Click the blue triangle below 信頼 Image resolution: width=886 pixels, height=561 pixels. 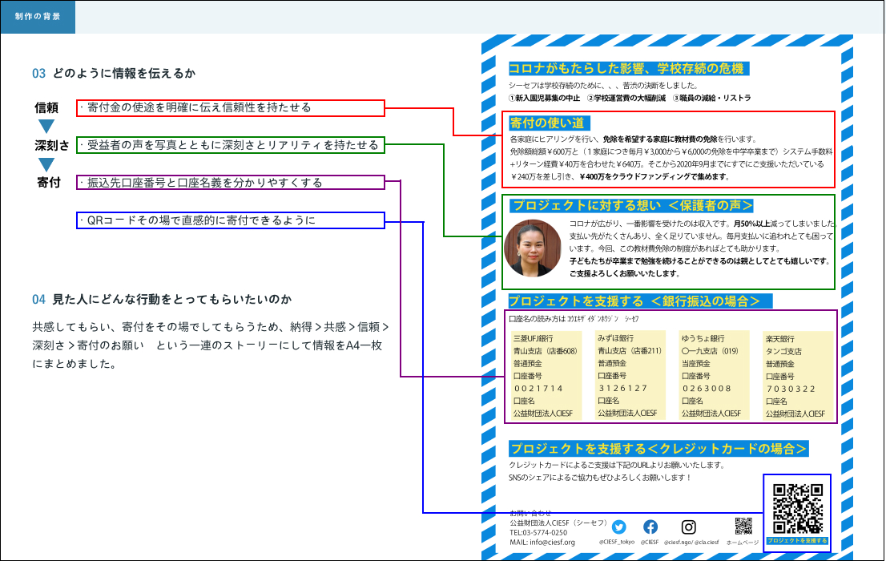[46, 127]
